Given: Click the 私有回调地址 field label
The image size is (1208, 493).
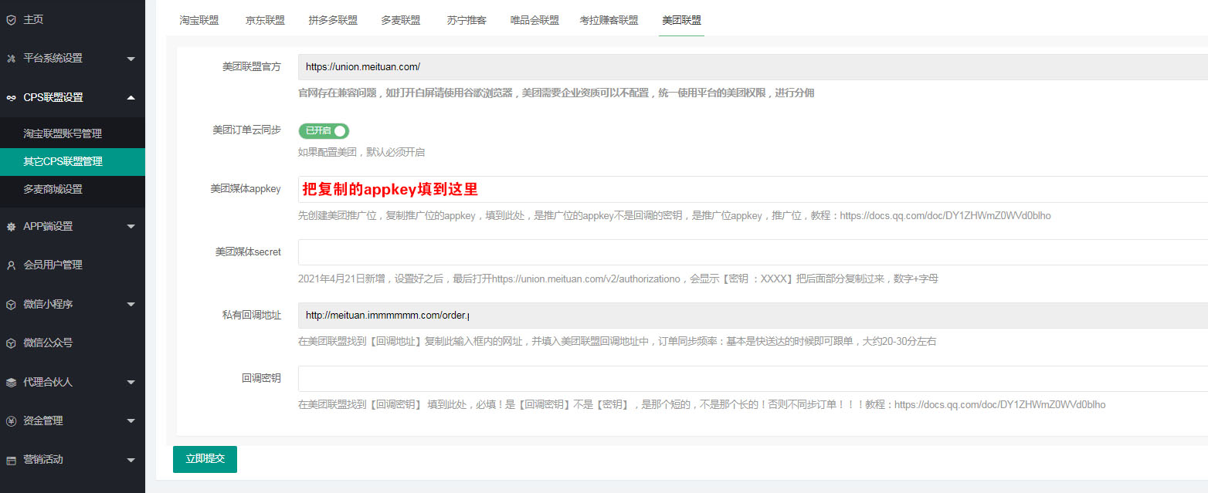Looking at the screenshot, I should [x=251, y=316].
